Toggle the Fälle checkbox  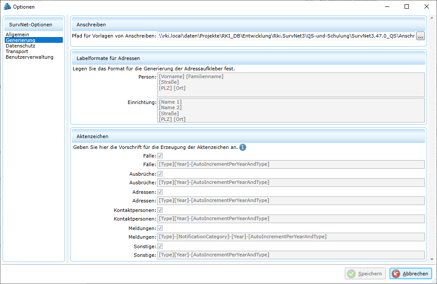coord(160,155)
